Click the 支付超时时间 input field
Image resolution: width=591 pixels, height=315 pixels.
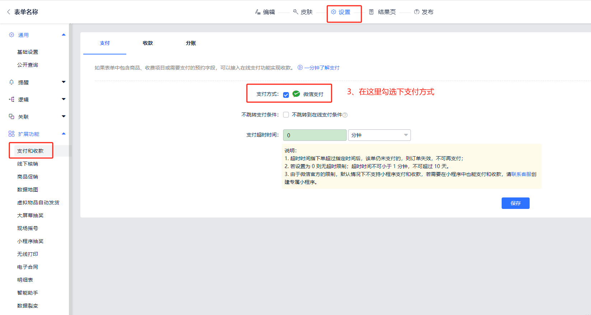tap(315, 135)
